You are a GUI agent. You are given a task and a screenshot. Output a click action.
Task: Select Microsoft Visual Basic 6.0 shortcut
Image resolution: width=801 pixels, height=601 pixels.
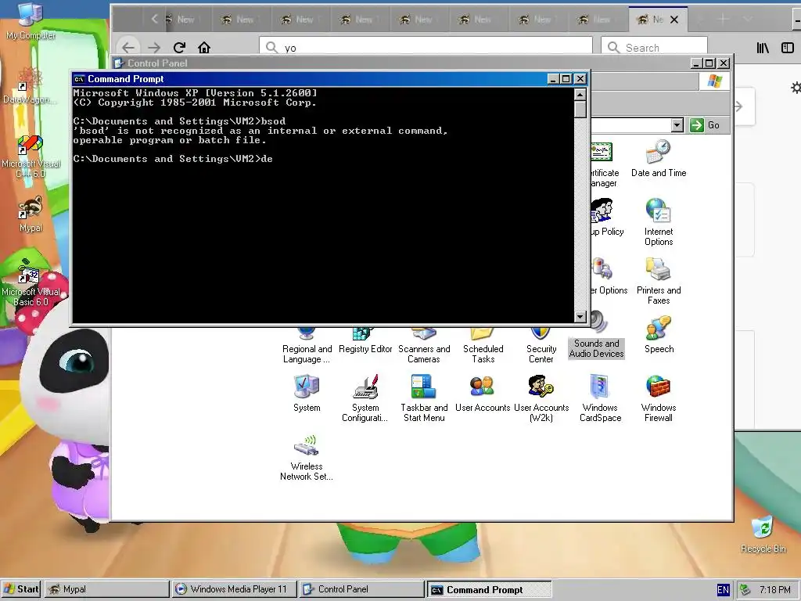[31, 283]
